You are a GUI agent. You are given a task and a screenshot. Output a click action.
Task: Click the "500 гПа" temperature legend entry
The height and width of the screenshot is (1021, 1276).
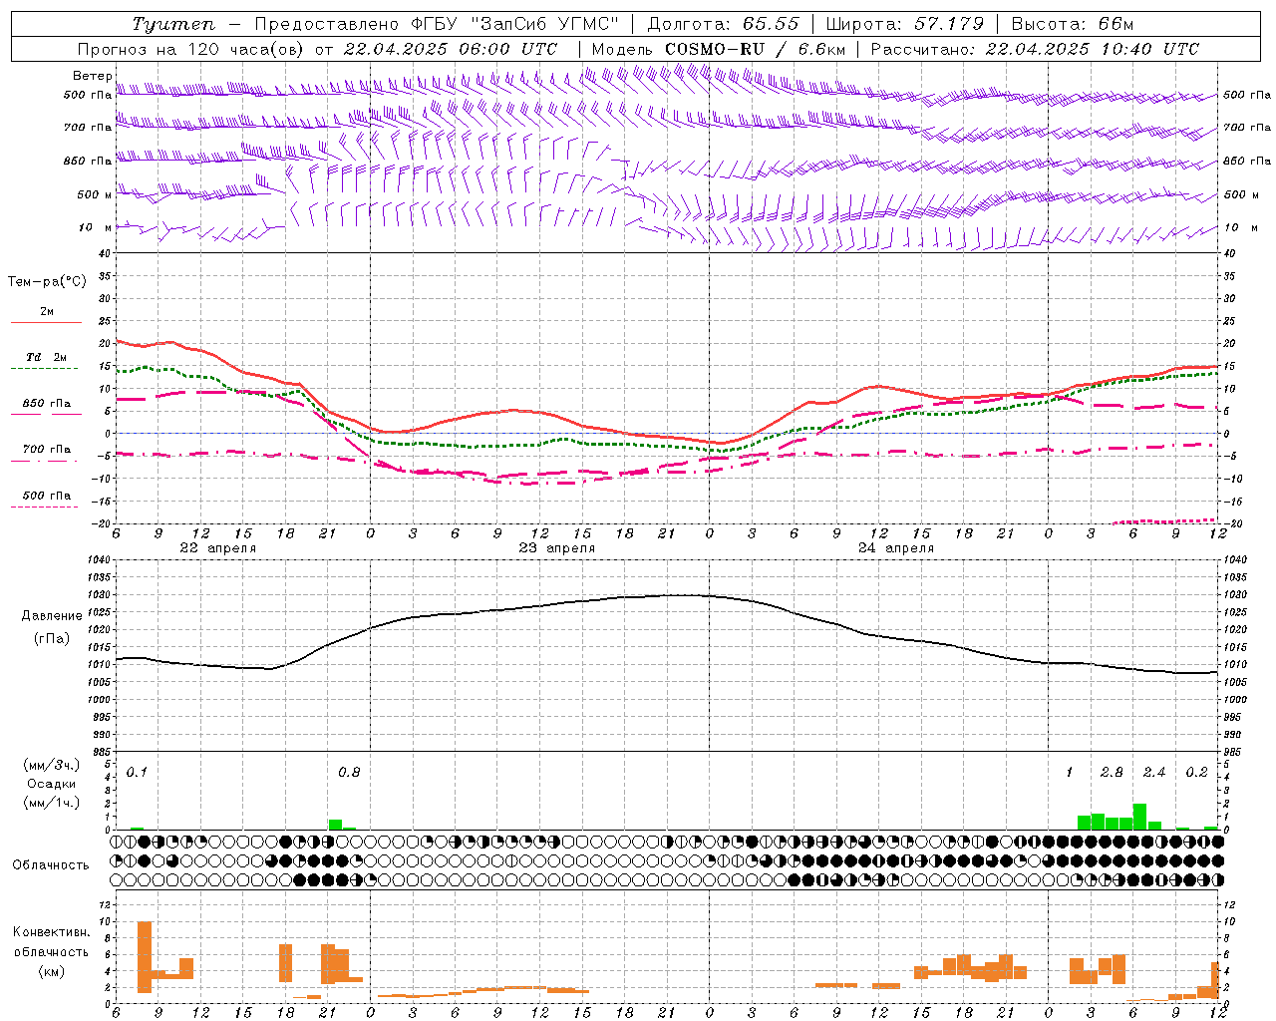[47, 496]
